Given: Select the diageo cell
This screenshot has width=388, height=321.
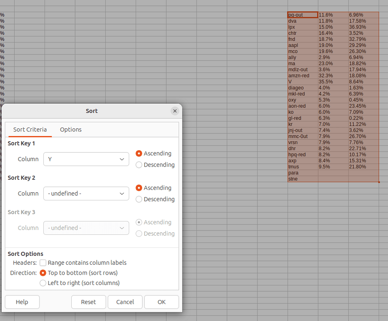Looking at the screenshot, I should [303, 88].
